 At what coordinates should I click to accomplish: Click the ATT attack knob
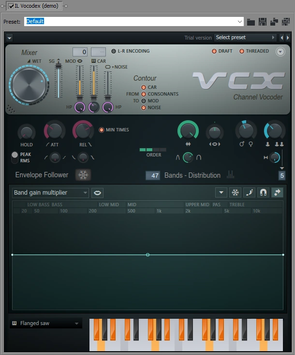click(x=55, y=130)
